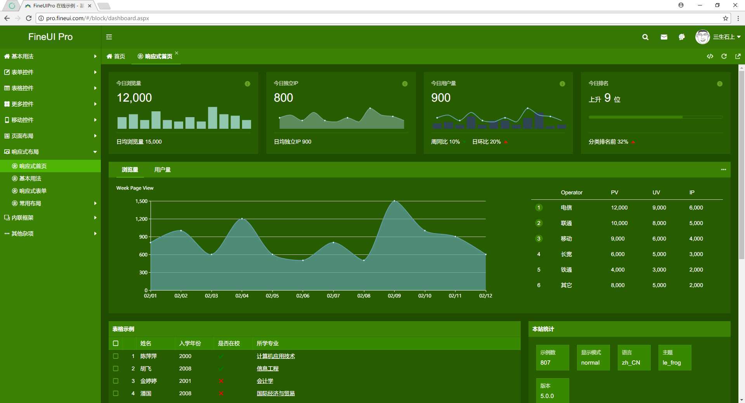
Task: Open the page in a new window icon
Action: pyautogui.click(x=738, y=56)
